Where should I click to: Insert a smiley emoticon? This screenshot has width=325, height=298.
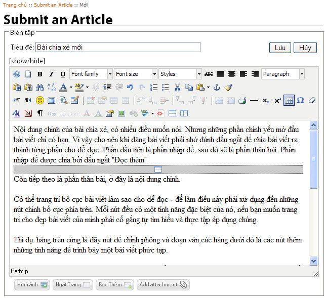[39, 100]
